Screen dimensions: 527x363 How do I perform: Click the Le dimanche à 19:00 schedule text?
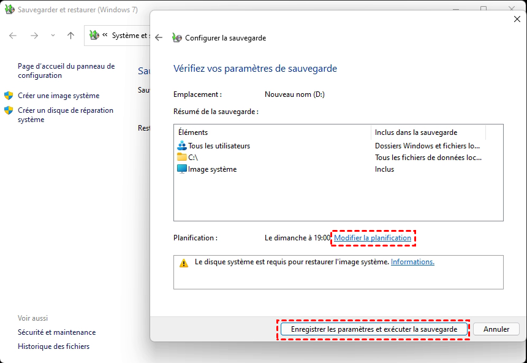[x=297, y=238]
